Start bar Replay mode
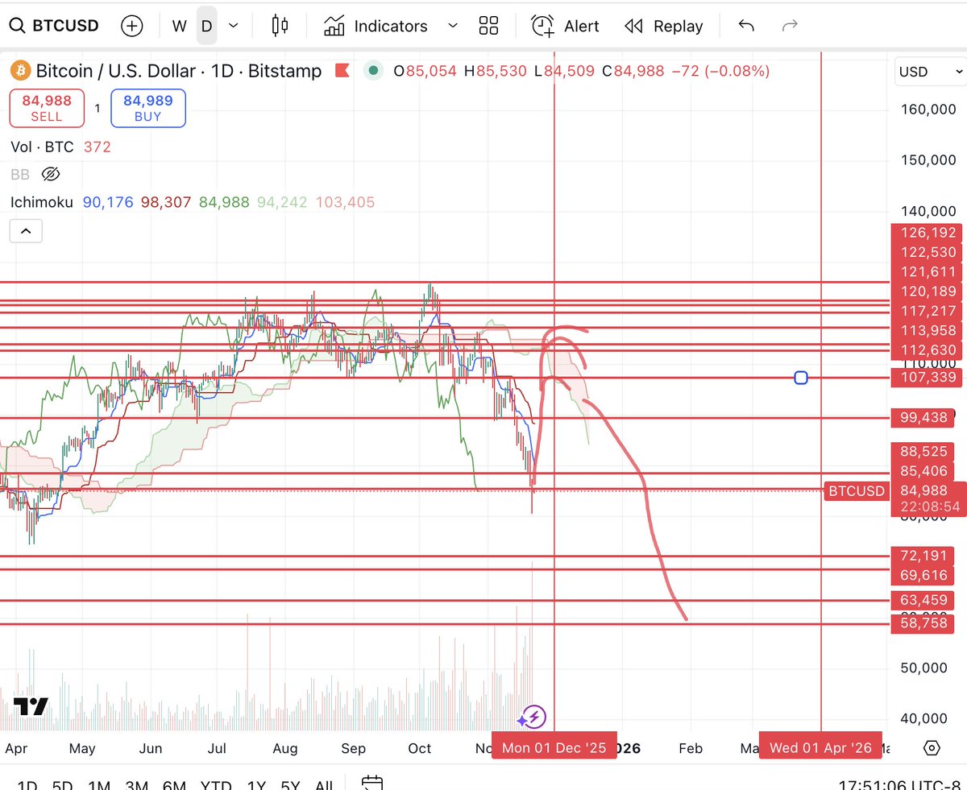Image resolution: width=967 pixels, height=790 pixels. 664,26
